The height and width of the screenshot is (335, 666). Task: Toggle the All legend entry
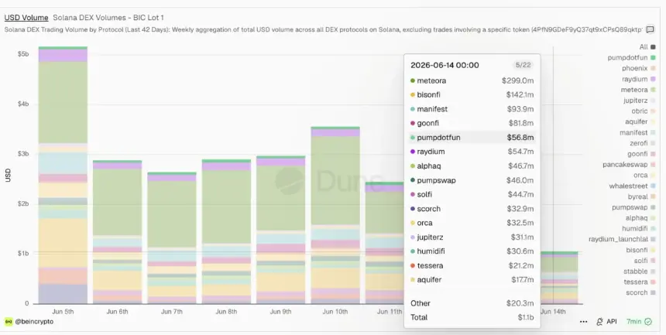(x=647, y=46)
